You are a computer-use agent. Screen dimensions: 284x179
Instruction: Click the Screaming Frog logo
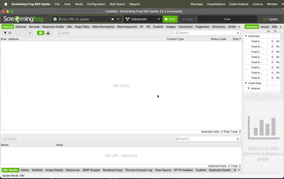[x=23, y=19]
